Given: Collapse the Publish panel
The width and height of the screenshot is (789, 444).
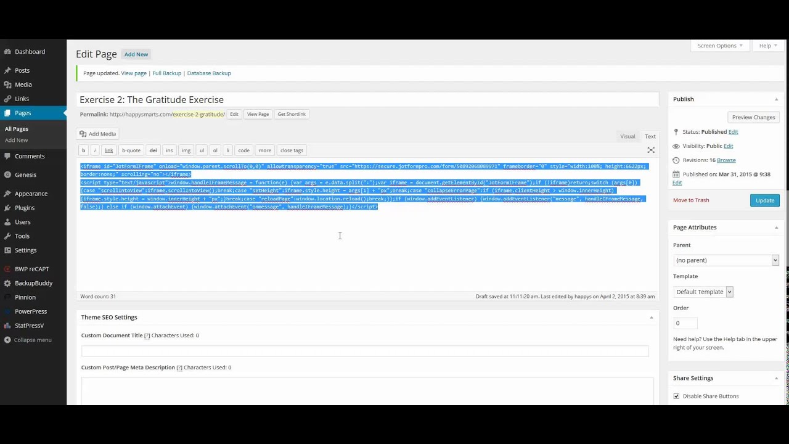Looking at the screenshot, I should coord(776,99).
